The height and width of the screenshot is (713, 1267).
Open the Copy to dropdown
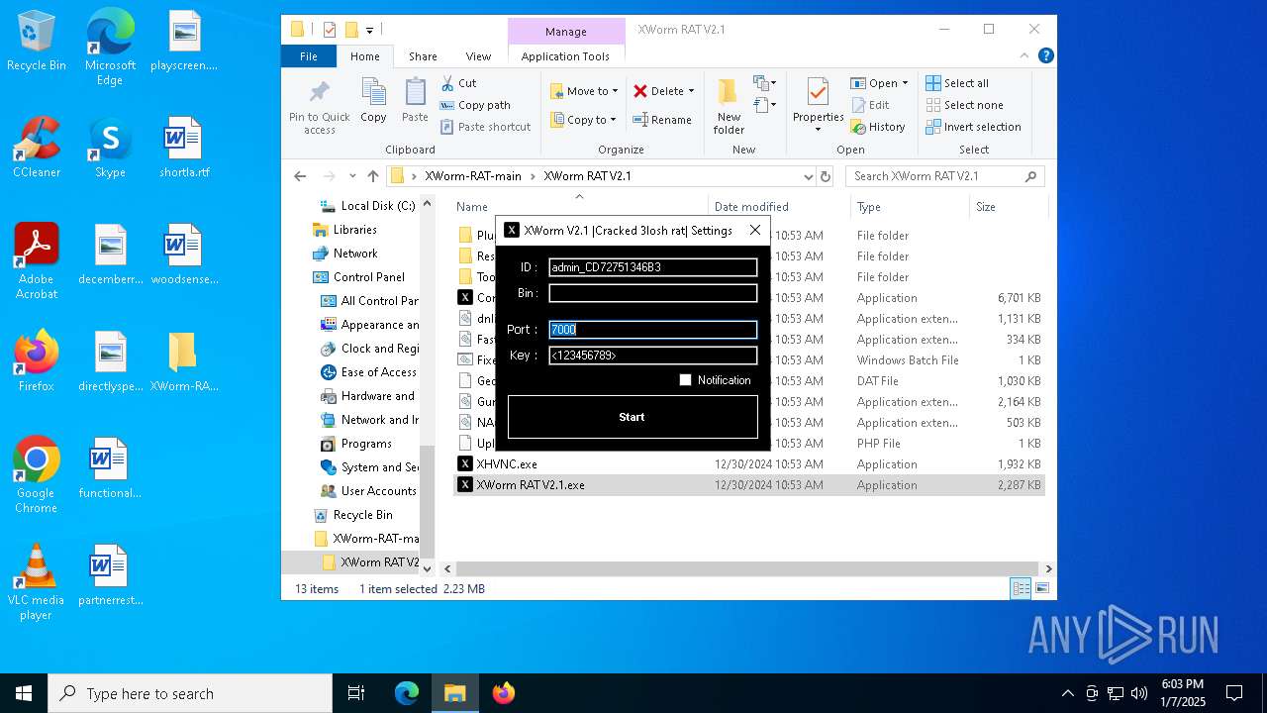click(x=583, y=120)
